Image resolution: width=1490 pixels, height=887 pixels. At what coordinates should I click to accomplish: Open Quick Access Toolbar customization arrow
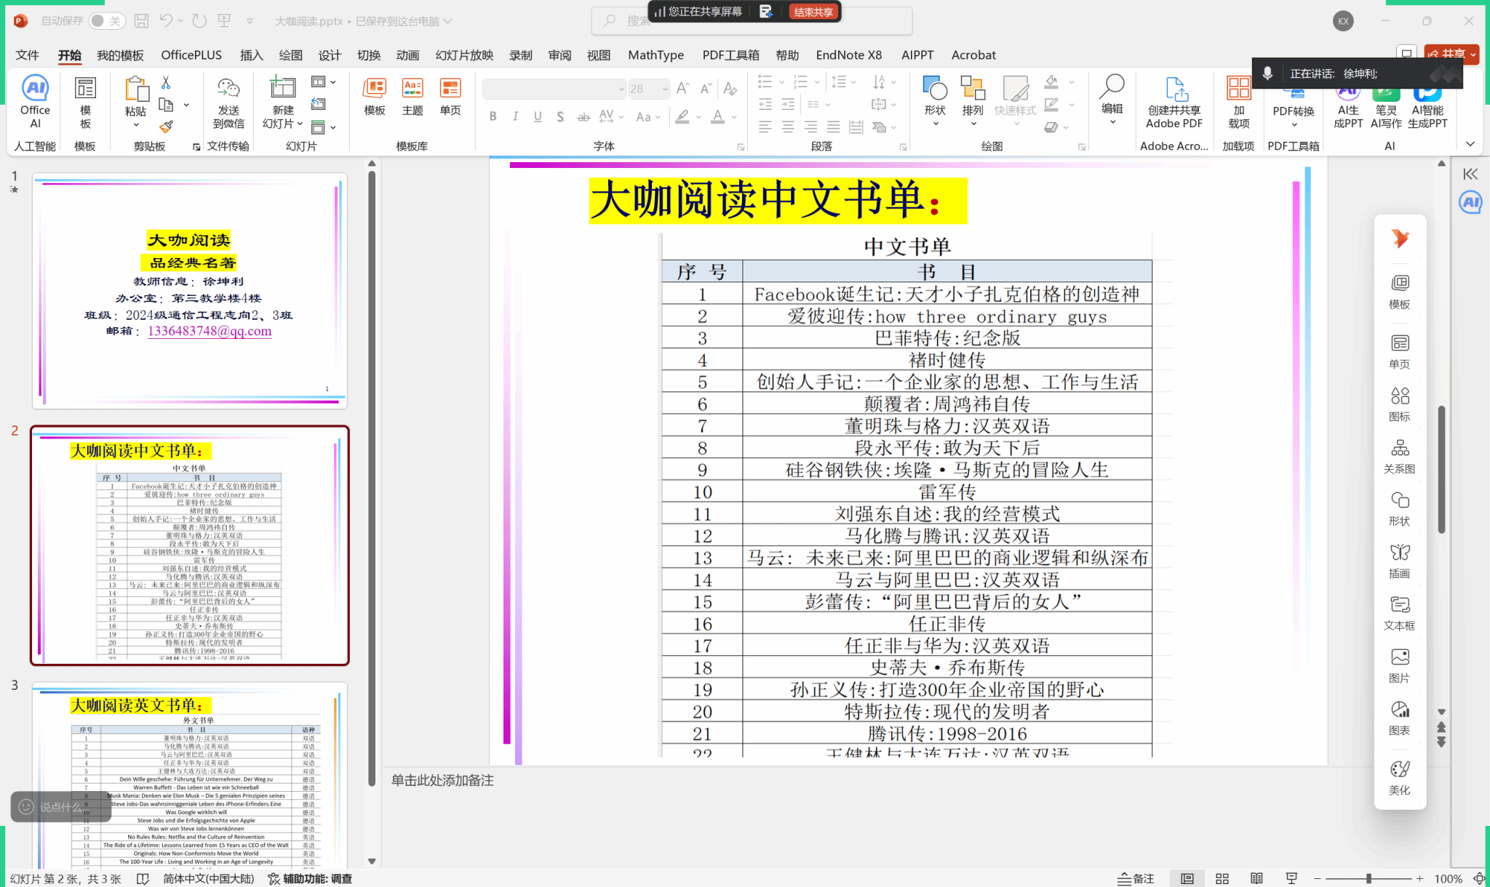click(x=250, y=21)
